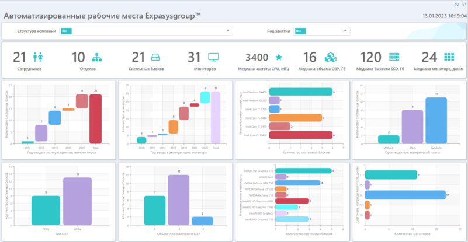Screen dimensions: 468x242
Task: Select the DDR4 bar in RAM type chart
Action: pyautogui.click(x=77, y=201)
